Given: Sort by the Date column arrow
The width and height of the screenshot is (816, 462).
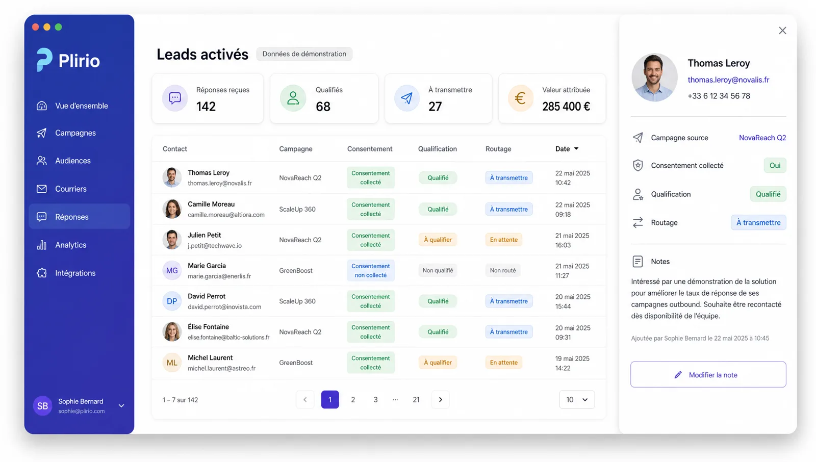Looking at the screenshot, I should 576,149.
